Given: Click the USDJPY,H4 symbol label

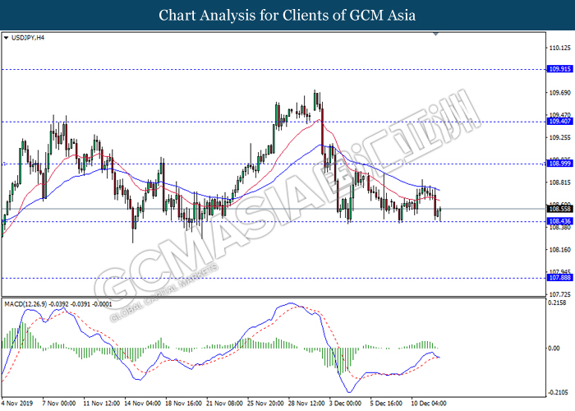Looking at the screenshot, I should (x=28, y=38).
